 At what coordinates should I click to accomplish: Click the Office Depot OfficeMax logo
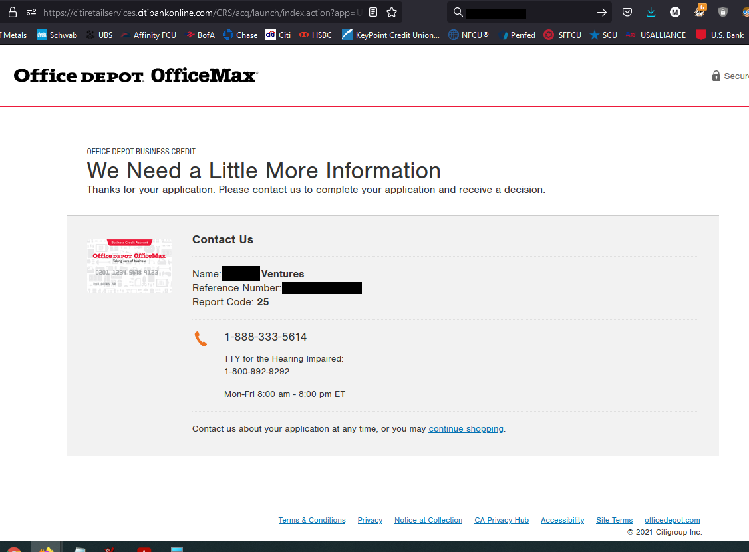click(x=136, y=76)
